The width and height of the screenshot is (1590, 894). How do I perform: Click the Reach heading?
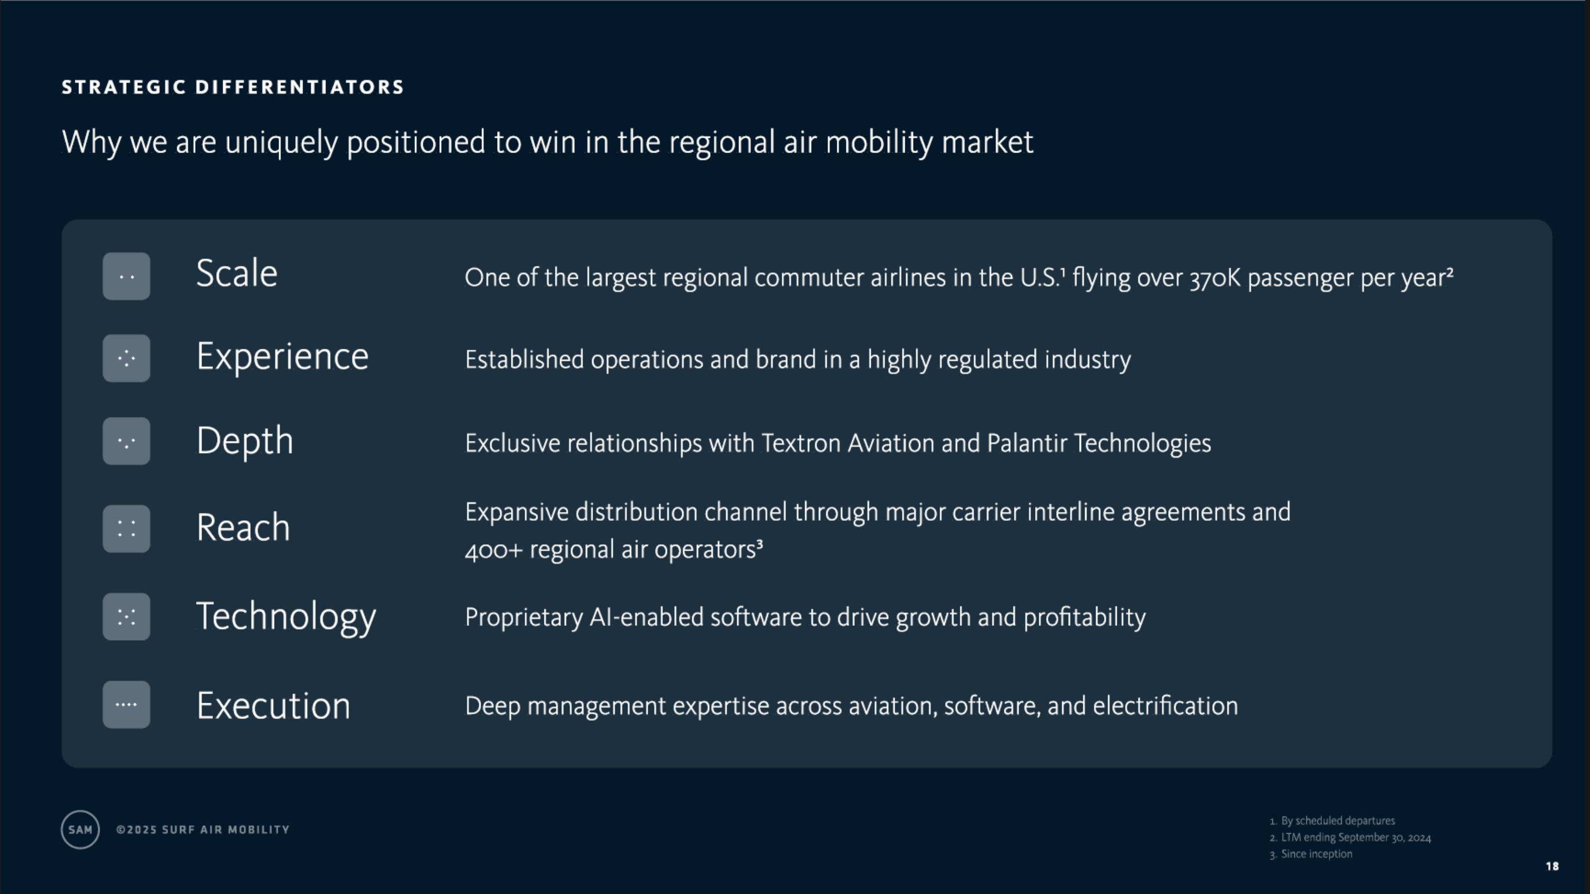pos(243,527)
